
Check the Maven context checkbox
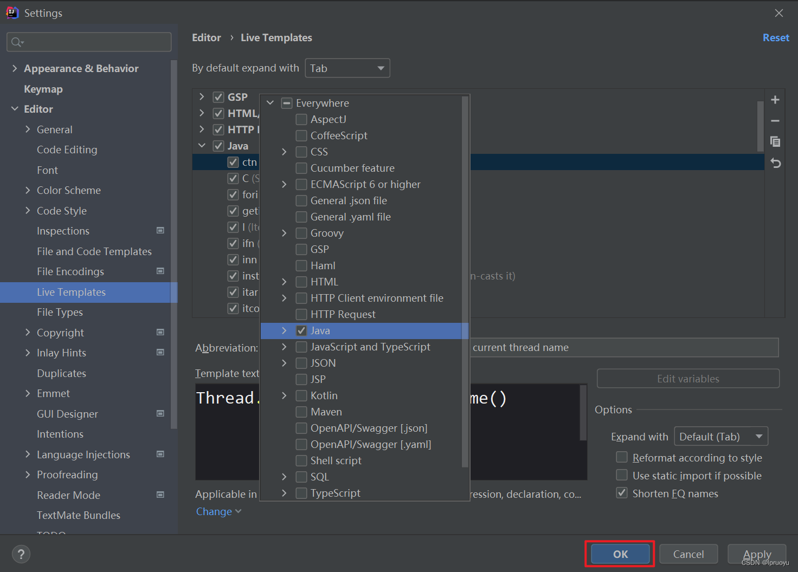tap(301, 412)
